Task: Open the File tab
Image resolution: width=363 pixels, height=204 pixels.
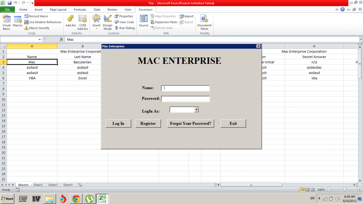Action: [x=7, y=10]
